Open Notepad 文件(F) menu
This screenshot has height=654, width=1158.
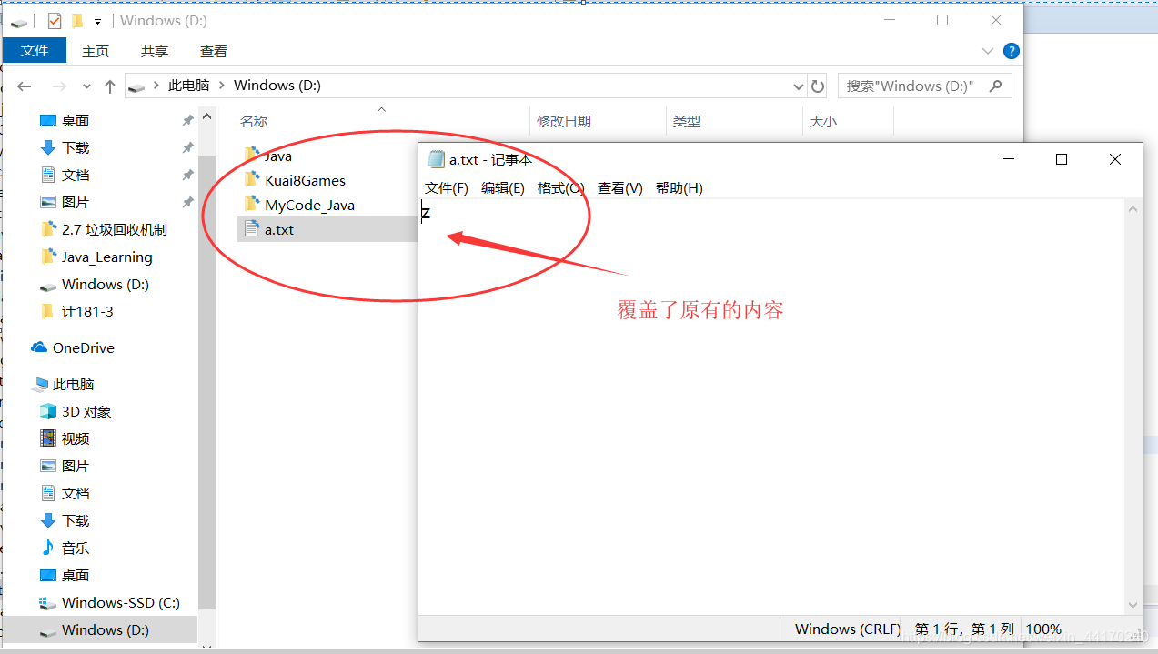pyautogui.click(x=447, y=188)
